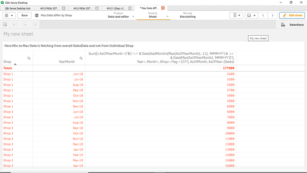Screen dimensions: 307x173
Task: Close second #013 REAL EST tab
Action: [97, 8]
